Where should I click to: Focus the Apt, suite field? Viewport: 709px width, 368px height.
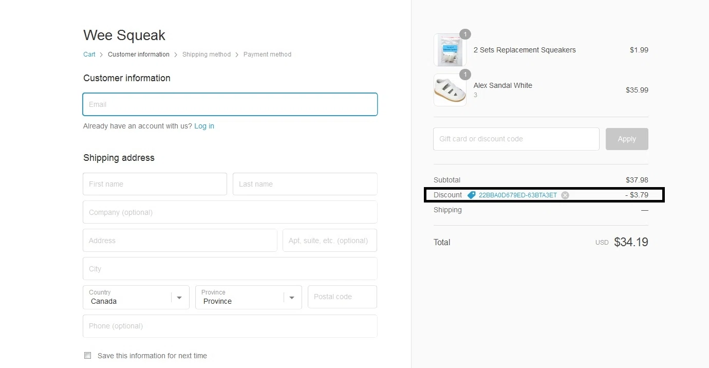[x=330, y=241]
